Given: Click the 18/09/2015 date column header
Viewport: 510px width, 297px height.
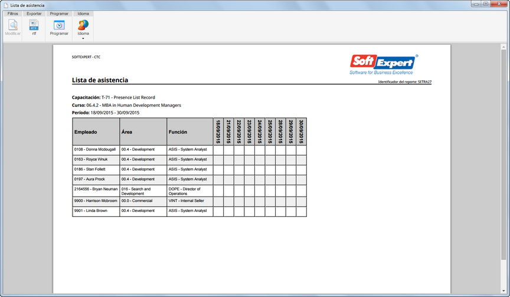Looking at the screenshot, I should click(x=218, y=132).
